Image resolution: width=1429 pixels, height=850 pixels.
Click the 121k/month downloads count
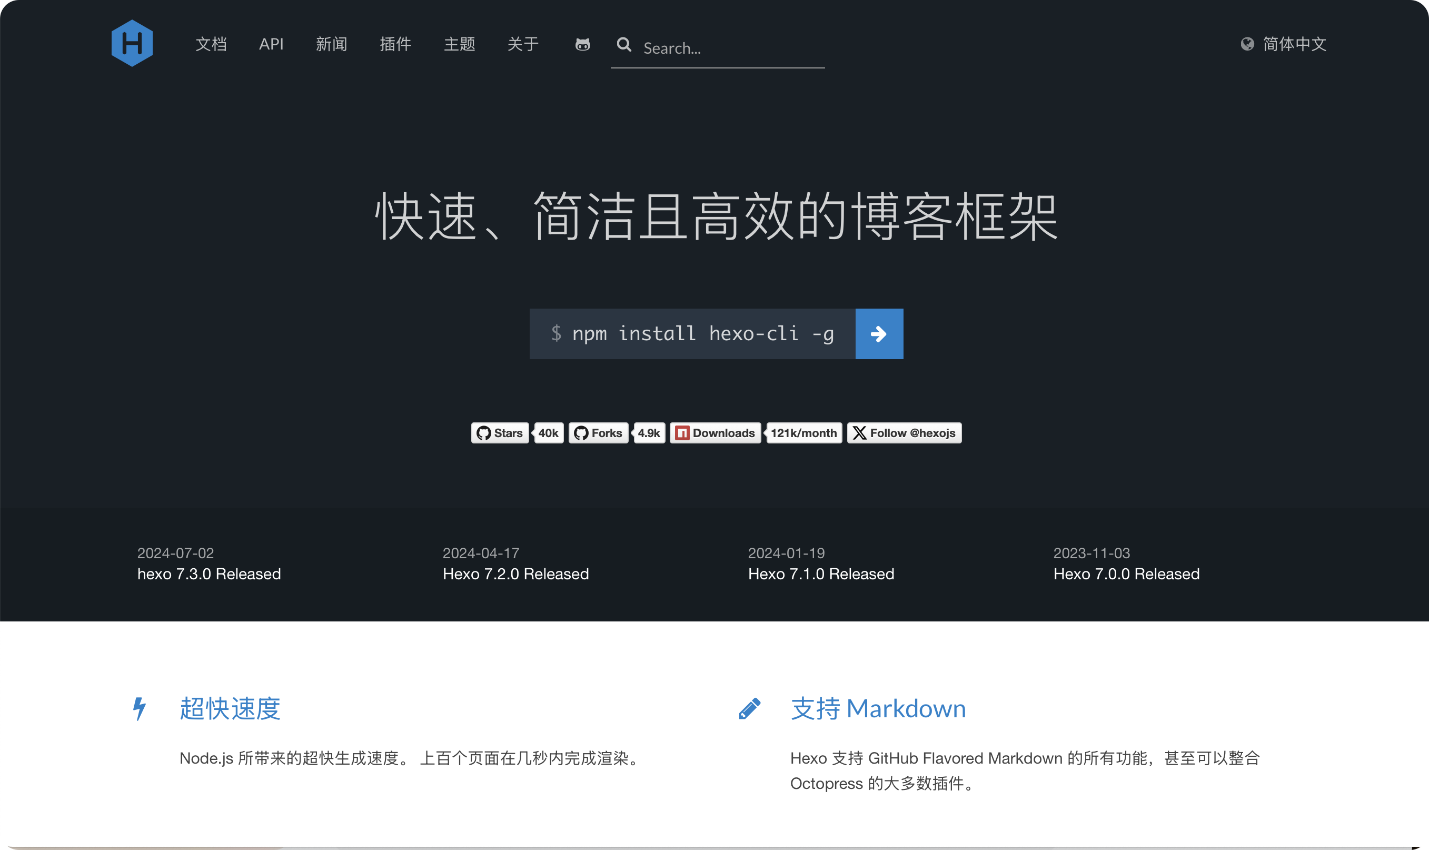click(803, 433)
